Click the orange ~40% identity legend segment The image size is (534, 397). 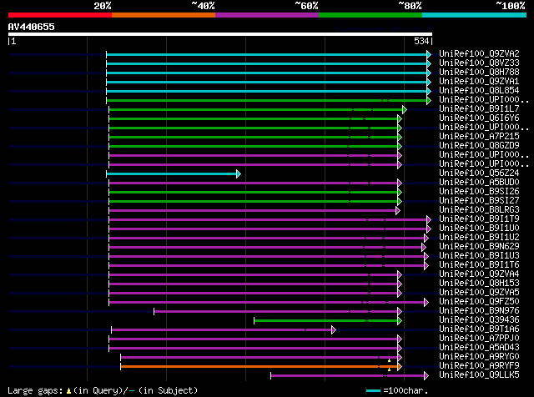tap(164, 15)
